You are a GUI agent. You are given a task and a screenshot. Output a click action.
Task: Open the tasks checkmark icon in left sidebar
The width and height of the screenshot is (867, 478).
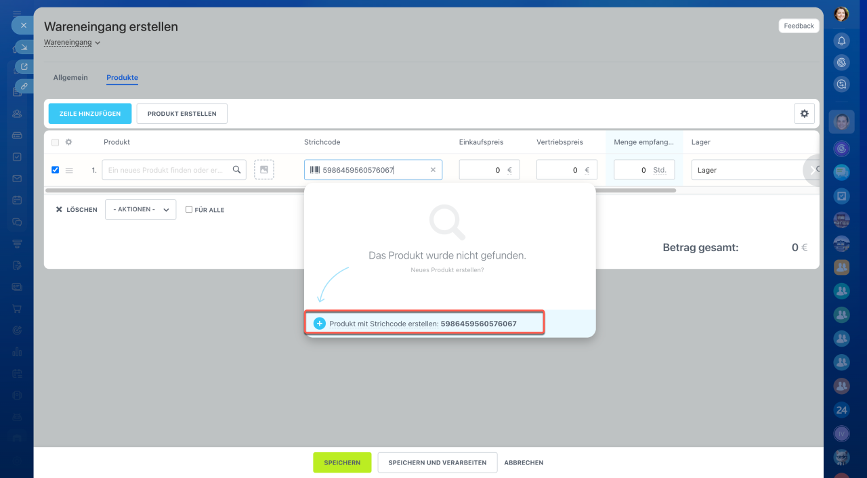17,156
